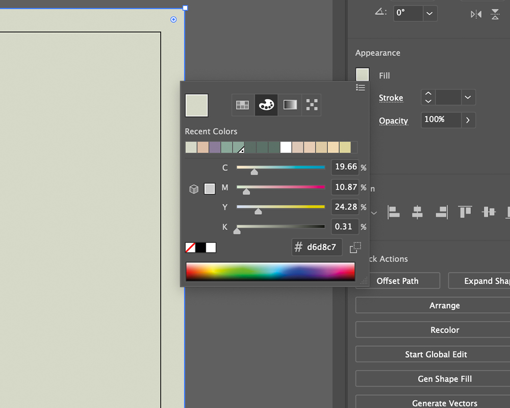The image size is (510, 408).
Task: Click the Yellow value field 24.28
Action: tap(345, 207)
